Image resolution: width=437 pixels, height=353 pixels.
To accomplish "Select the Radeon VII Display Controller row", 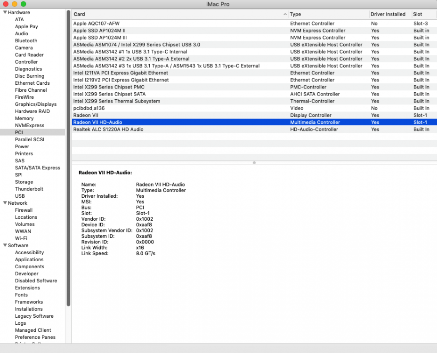I will pos(254,115).
